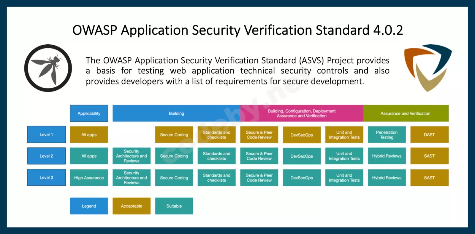Screen dimensions: 475x234
Task: Click Level 2 Standards and checklists cell
Action: click(217, 156)
